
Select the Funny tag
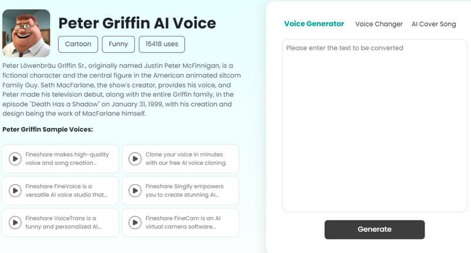[118, 44]
